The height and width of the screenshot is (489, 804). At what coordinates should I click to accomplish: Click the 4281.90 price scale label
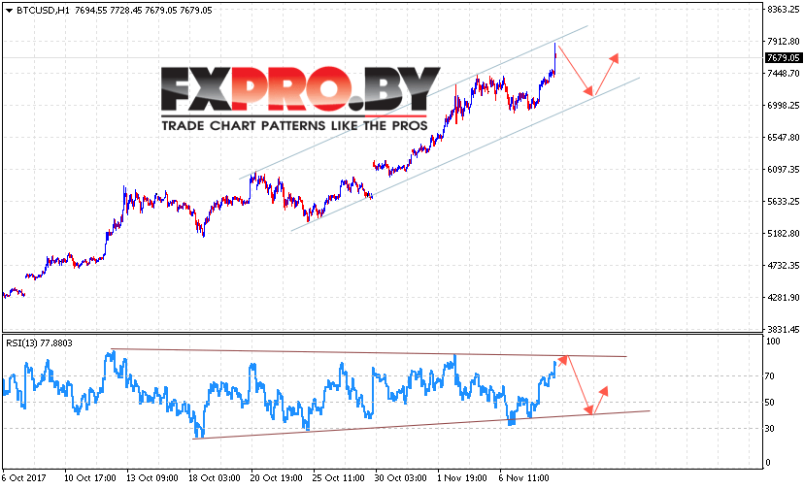[x=783, y=297]
